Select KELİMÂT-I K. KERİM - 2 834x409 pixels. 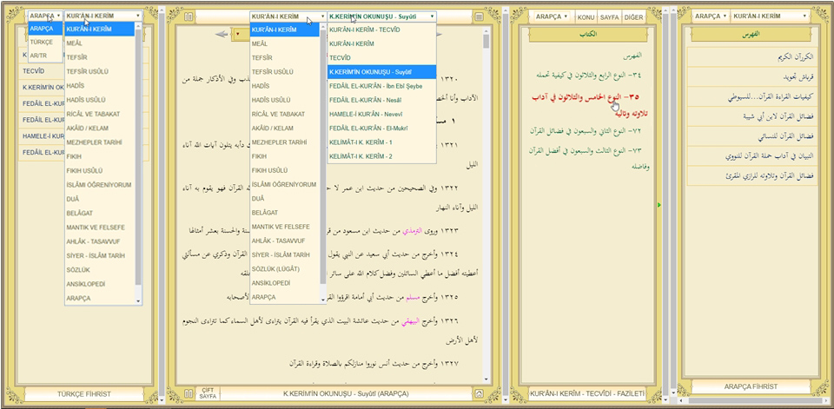tap(382, 156)
